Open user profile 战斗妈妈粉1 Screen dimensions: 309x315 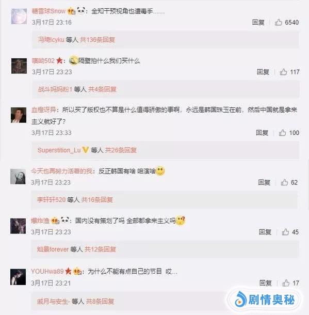pyautogui.click(x=55, y=89)
